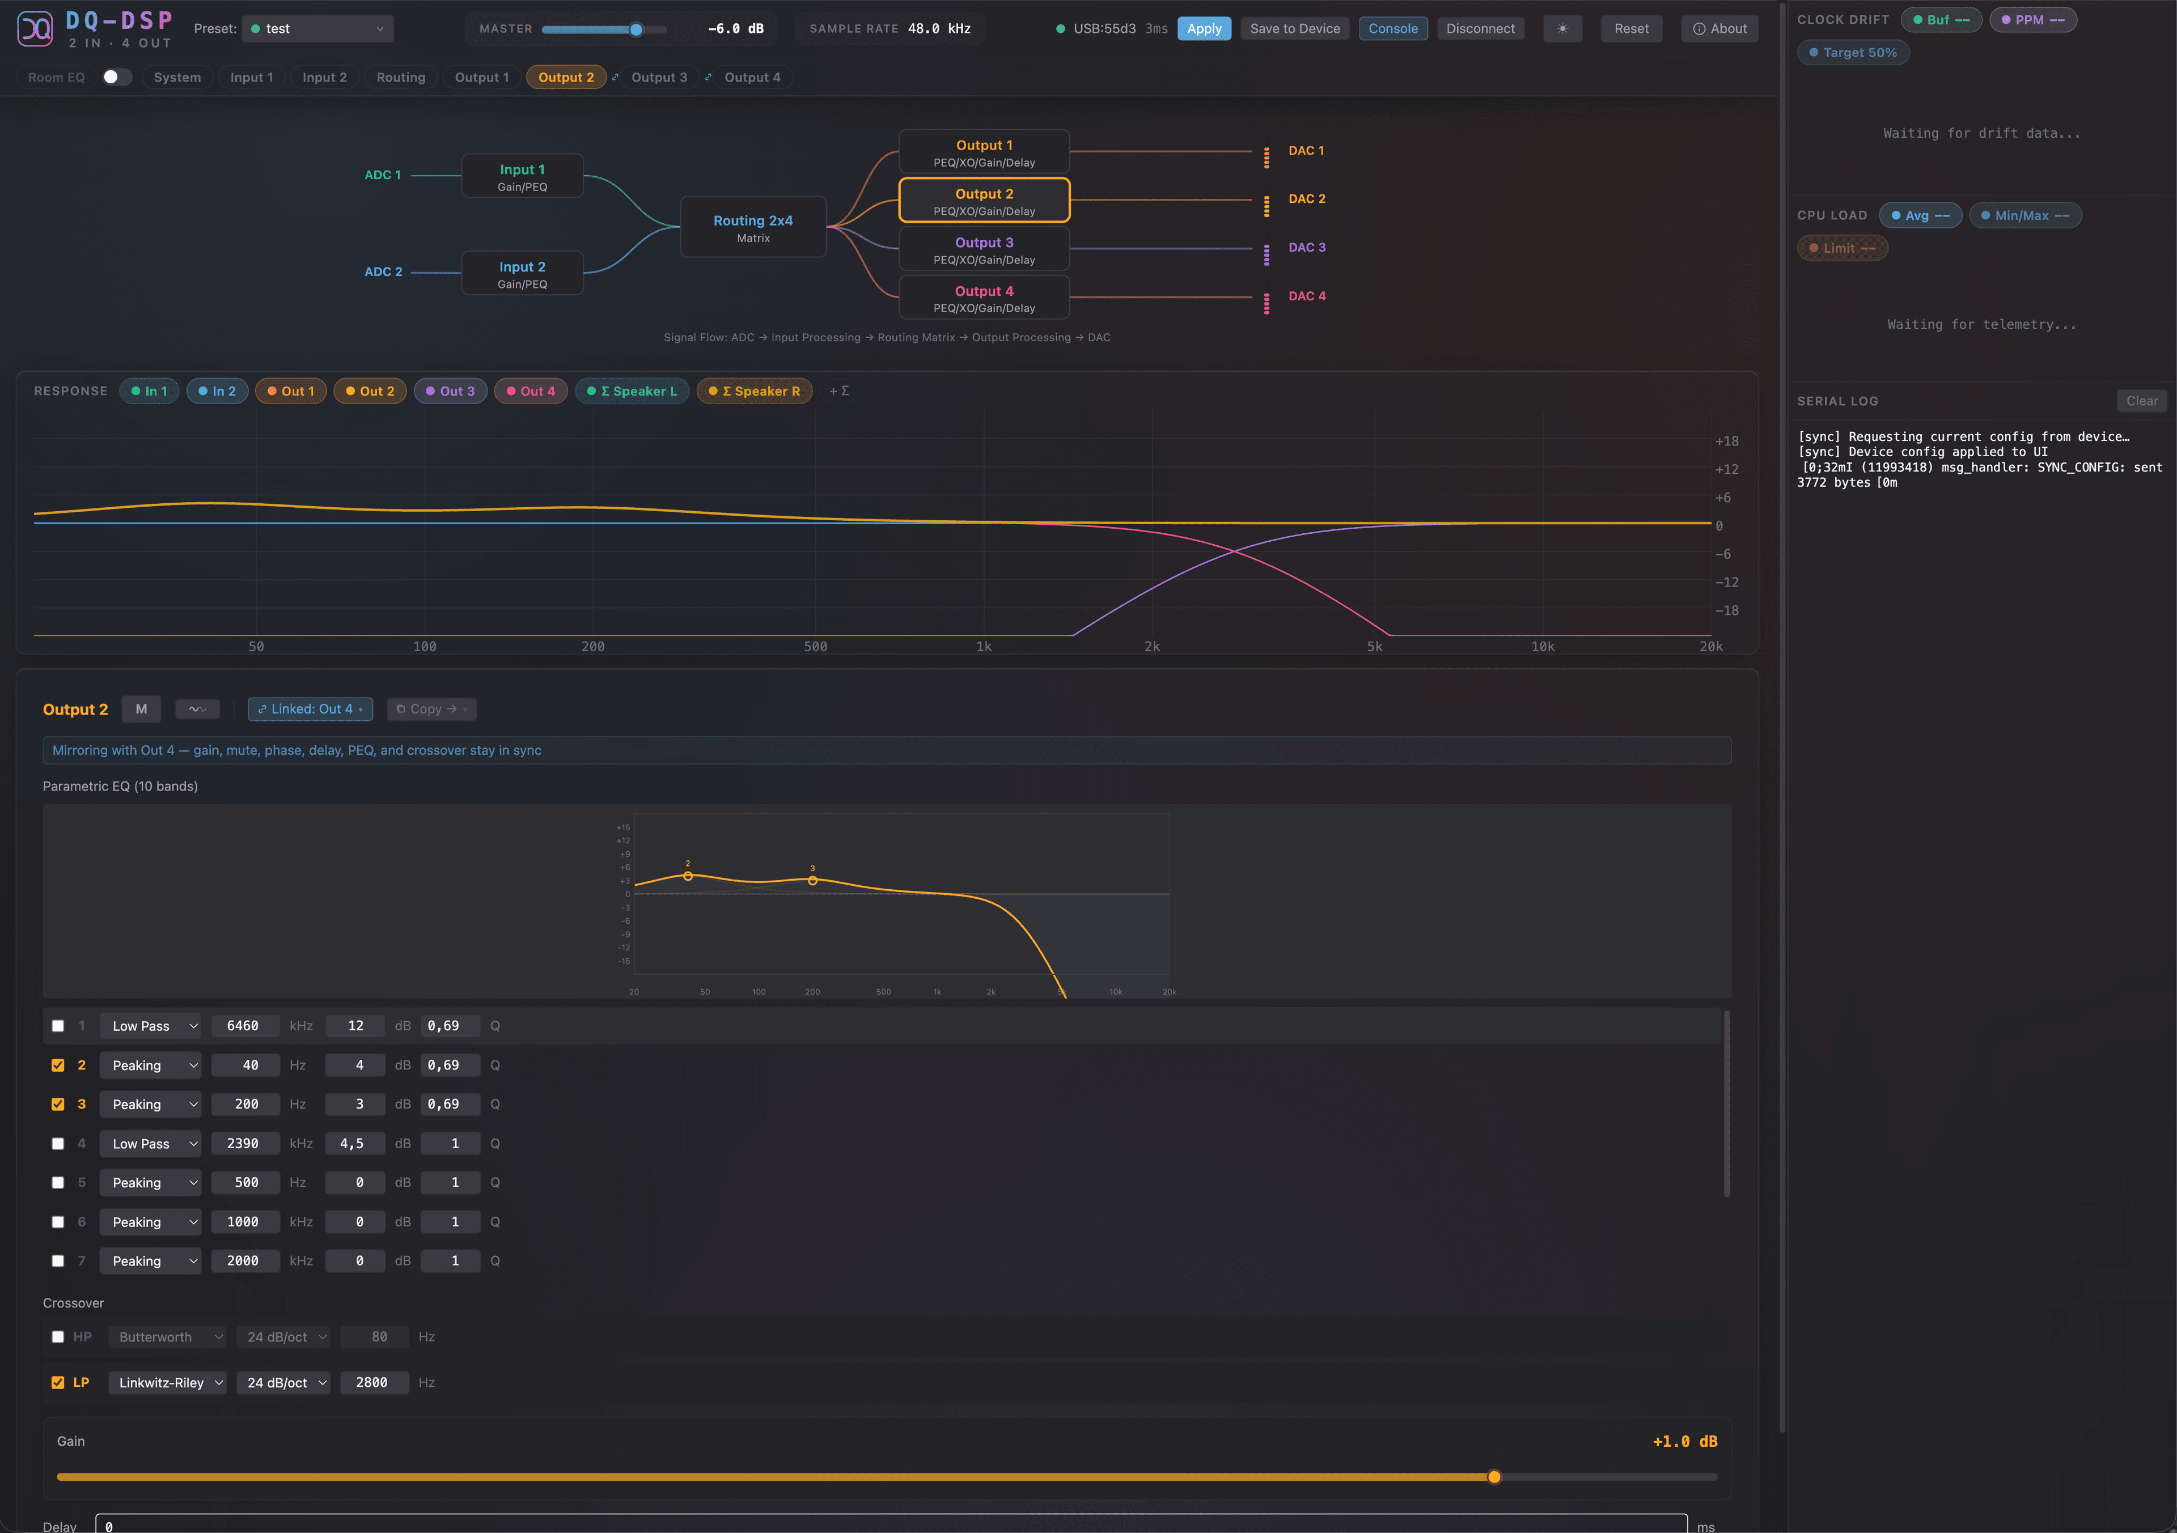Disable the LP crossover checkbox
This screenshot has width=2177, height=1533.
tap(58, 1382)
